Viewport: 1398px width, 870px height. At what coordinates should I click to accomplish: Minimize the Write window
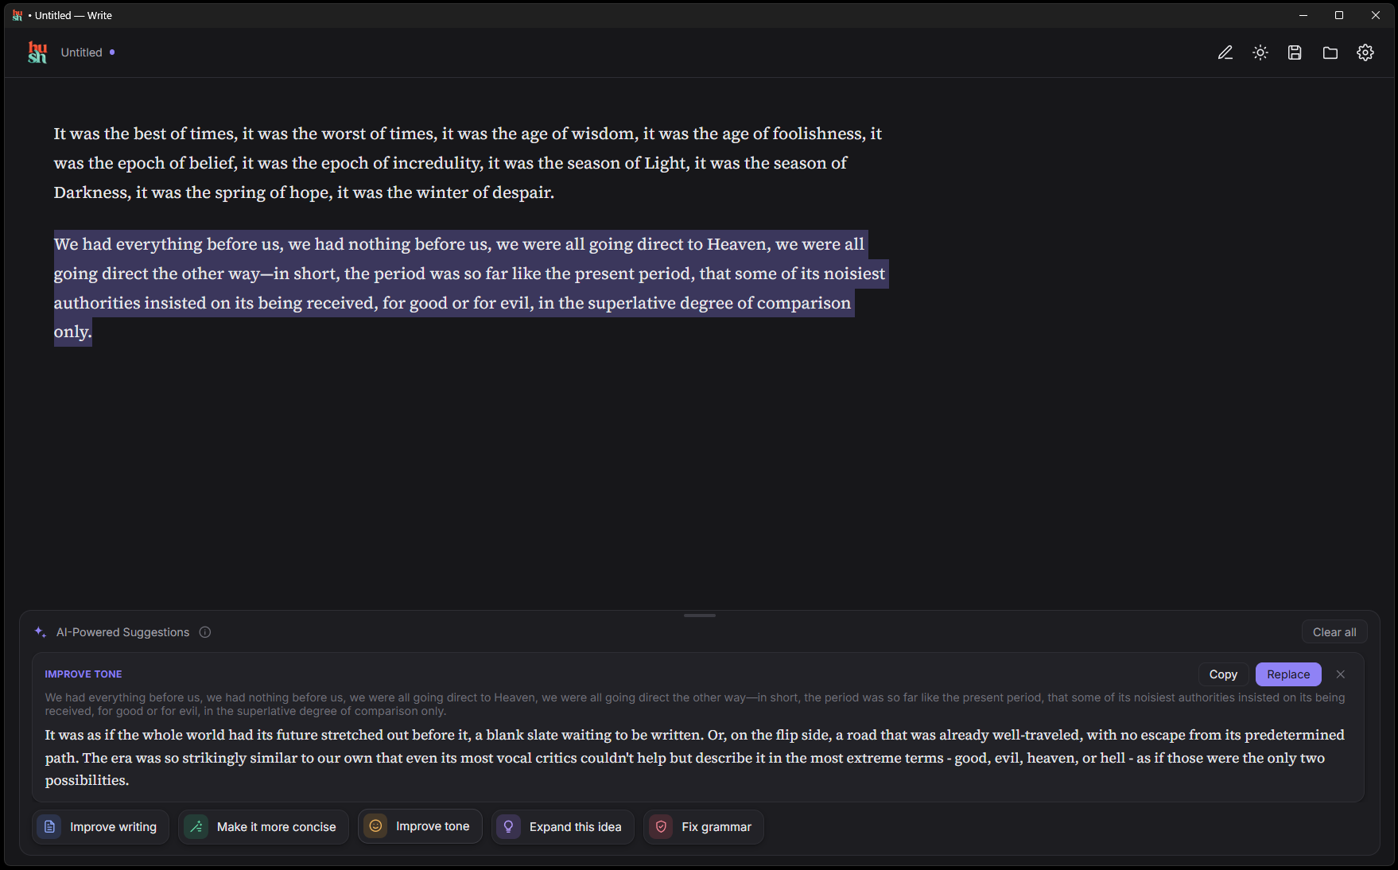coord(1303,15)
